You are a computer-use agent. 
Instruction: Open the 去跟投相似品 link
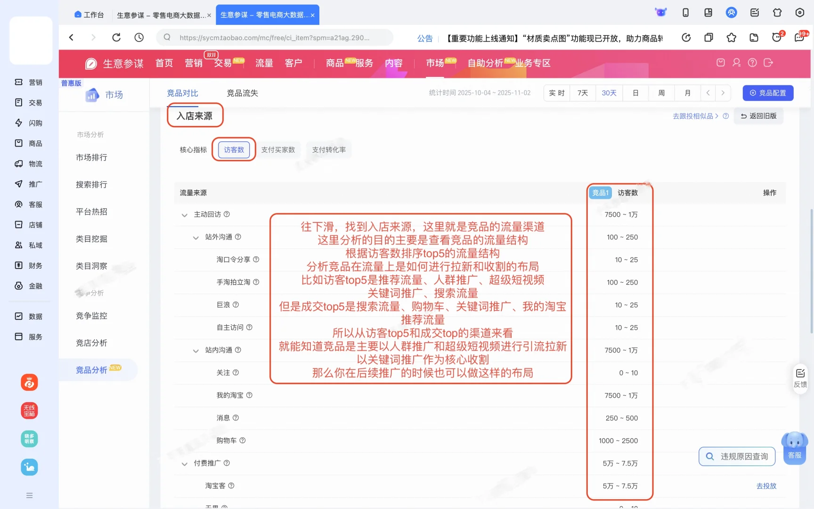pyautogui.click(x=696, y=116)
